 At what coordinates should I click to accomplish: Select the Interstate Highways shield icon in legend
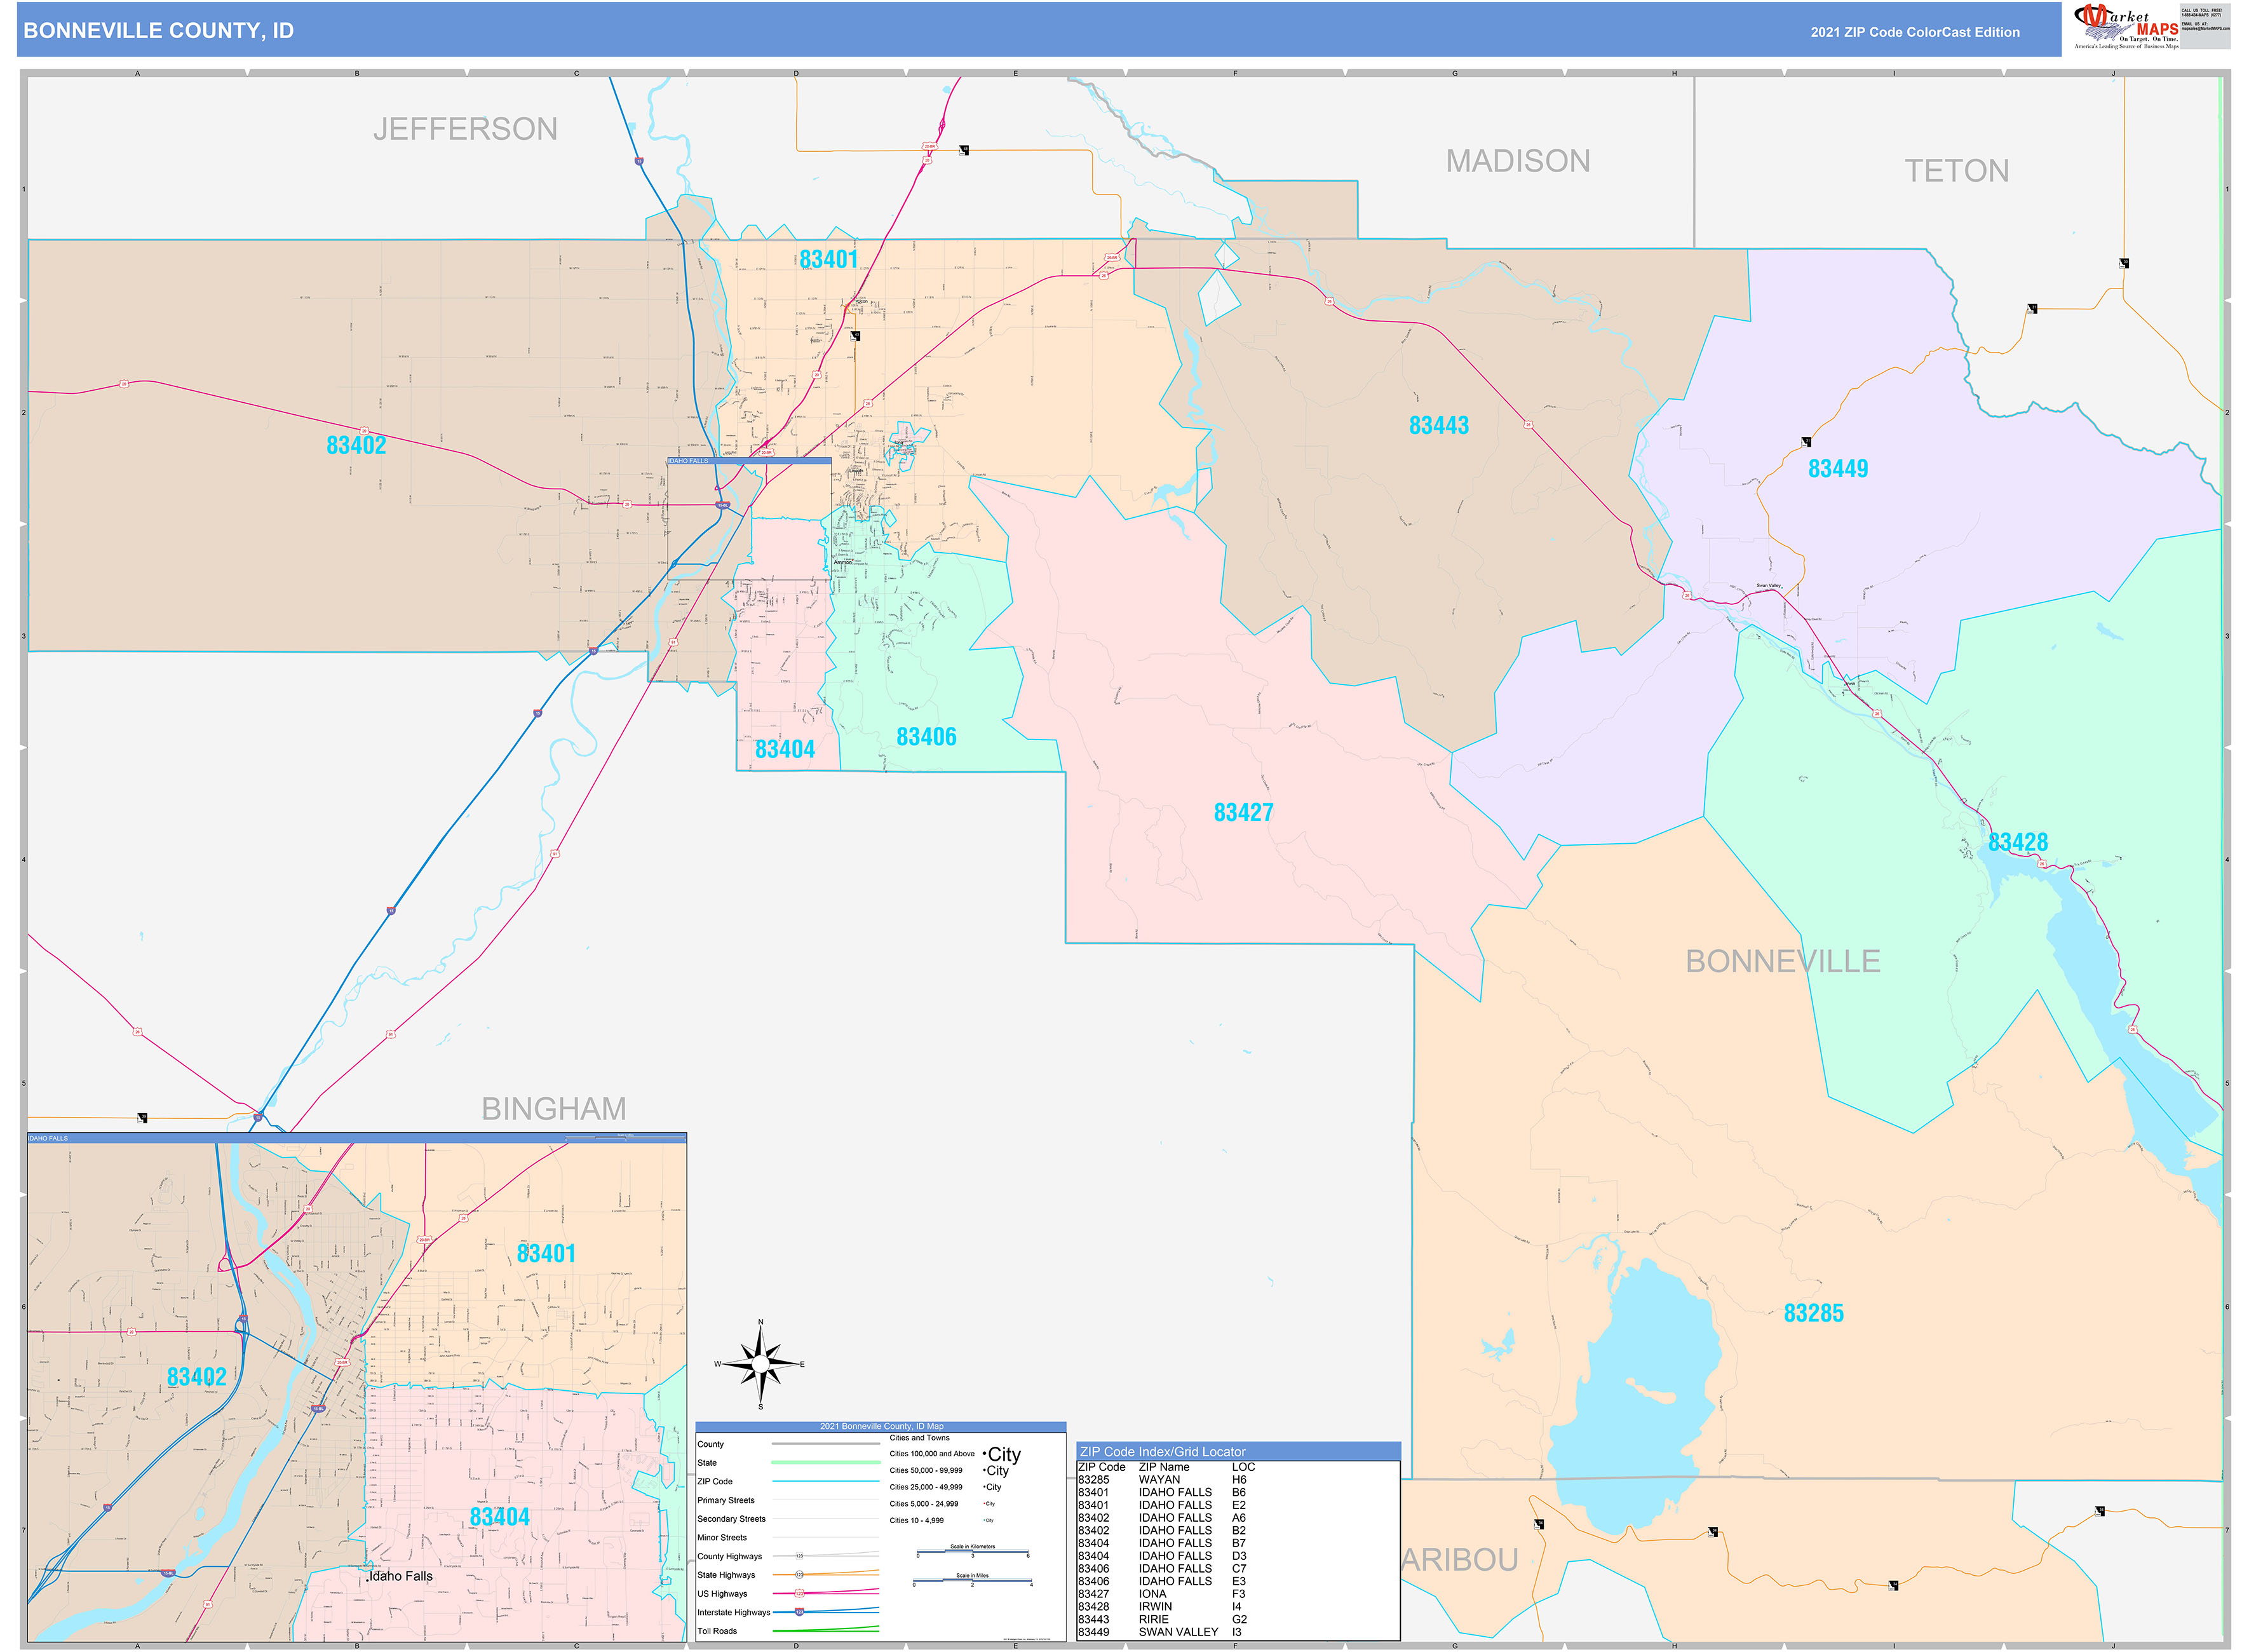[799, 1612]
